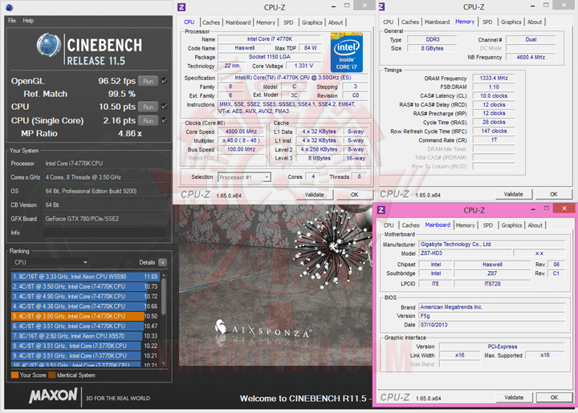
Task: Click the Info input field in Your System
Action: tap(104, 233)
